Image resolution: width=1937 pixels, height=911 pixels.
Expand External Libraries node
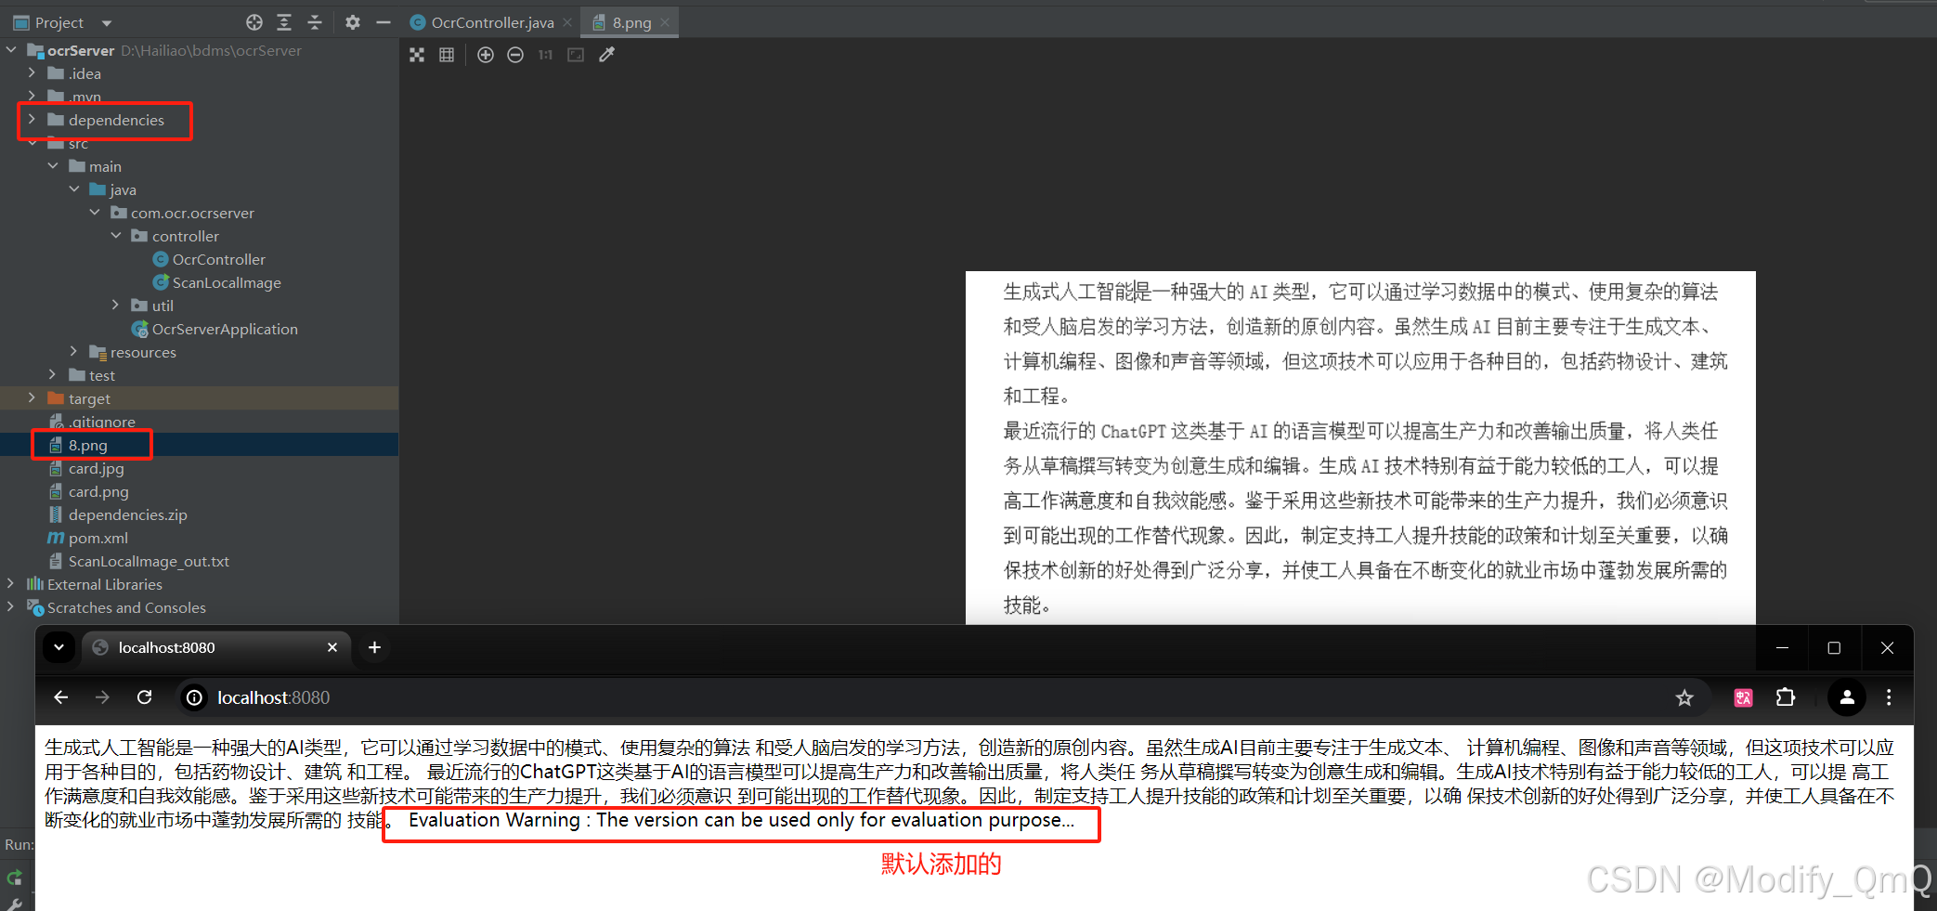click(x=11, y=583)
